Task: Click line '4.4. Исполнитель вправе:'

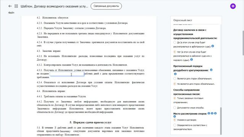Action: click(x=51, y=91)
